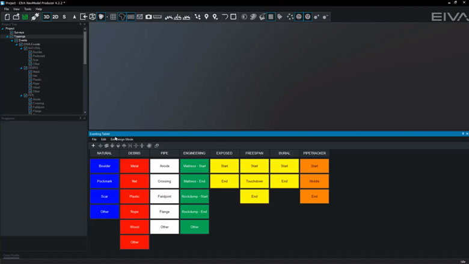469x264 pixels.
Task: Click the orange Middle pipetracker tile
Action: click(x=314, y=181)
